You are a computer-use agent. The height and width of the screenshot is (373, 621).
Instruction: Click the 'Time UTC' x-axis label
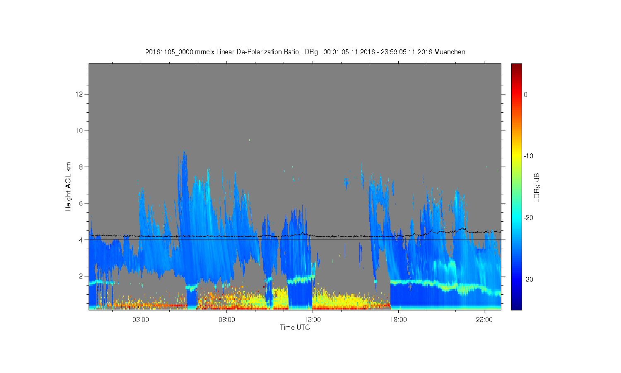tap(295, 327)
